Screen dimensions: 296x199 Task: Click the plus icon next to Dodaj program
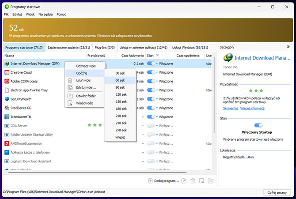[x=150, y=181]
